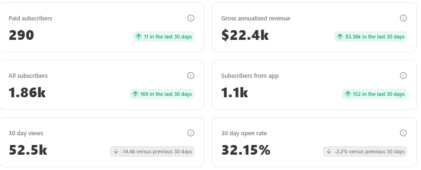Image resolution: width=421 pixels, height=170 pixels.
Task: Click the '169 in the last 30 days' badge
Action: (x=162, y=94)
